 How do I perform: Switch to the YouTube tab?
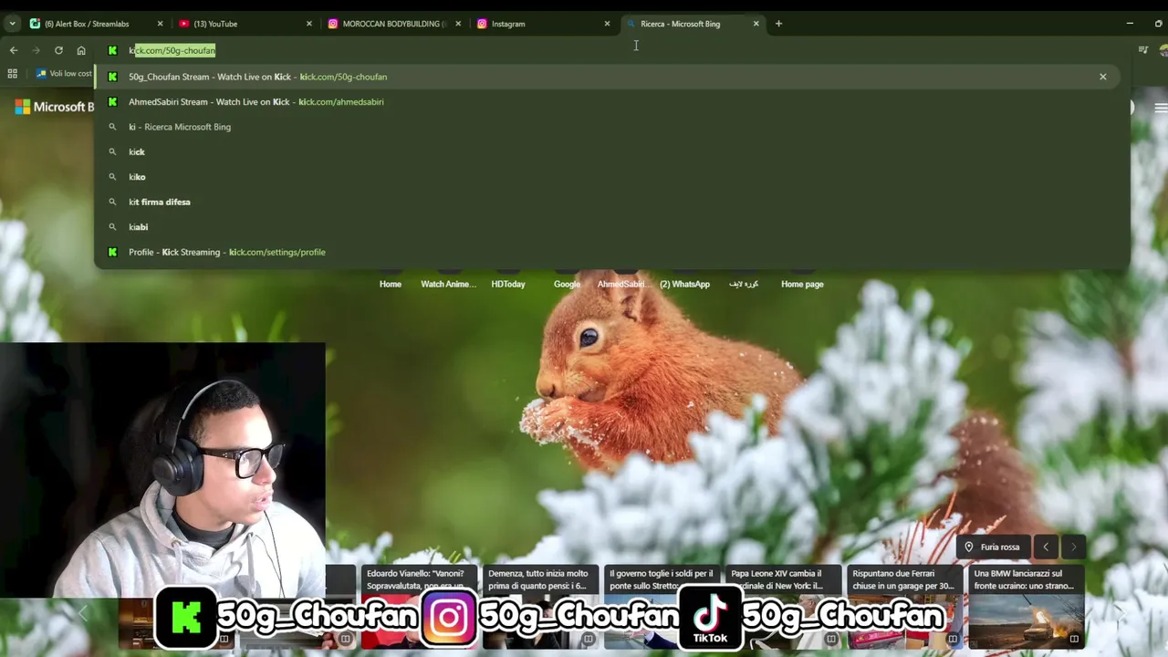click(245, 24)
